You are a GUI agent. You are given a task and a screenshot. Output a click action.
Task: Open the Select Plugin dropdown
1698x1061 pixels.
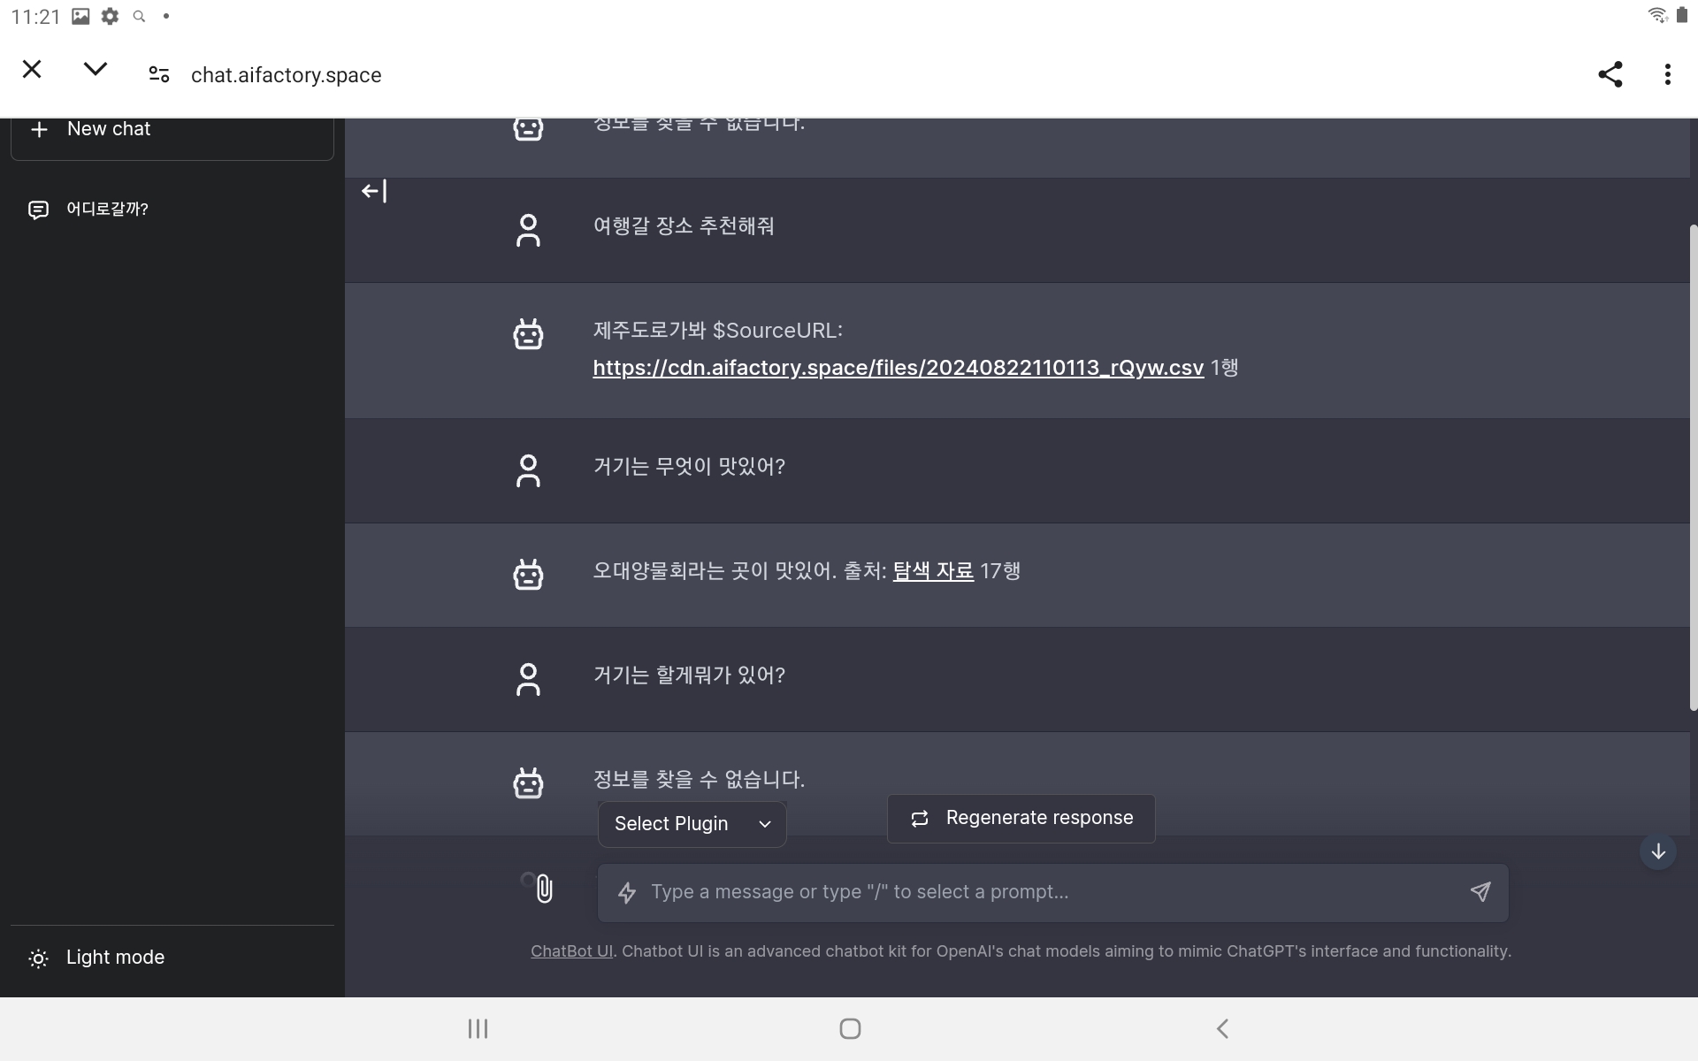point(692,824)
